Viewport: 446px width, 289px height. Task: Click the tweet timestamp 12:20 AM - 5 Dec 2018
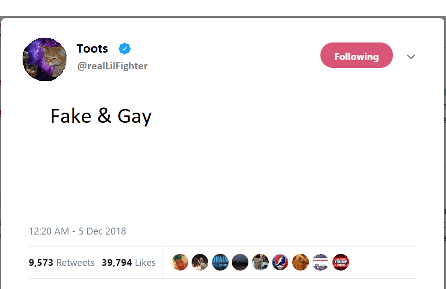[x=77, y=231]
